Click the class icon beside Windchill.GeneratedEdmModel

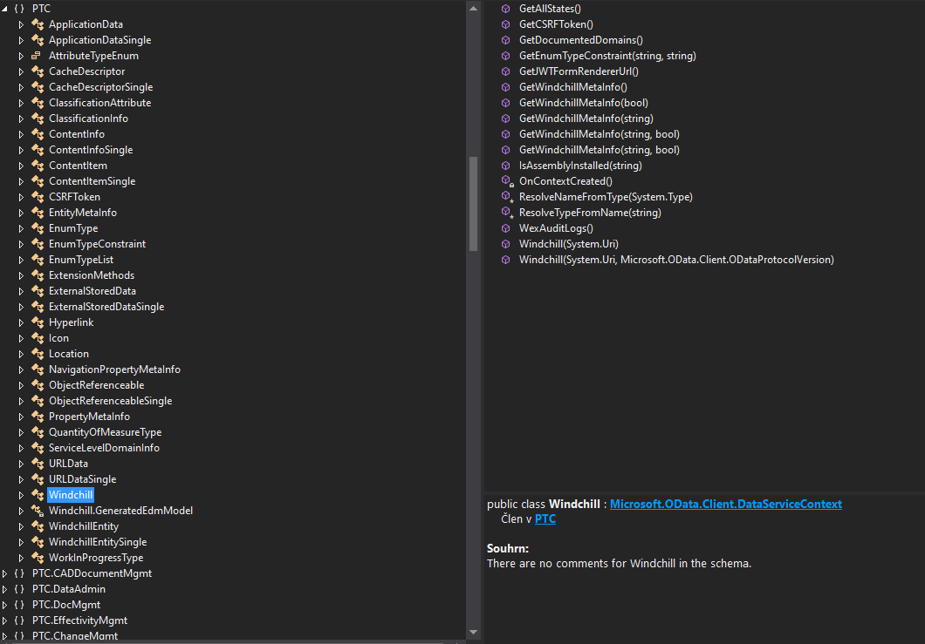pos(38,510)
